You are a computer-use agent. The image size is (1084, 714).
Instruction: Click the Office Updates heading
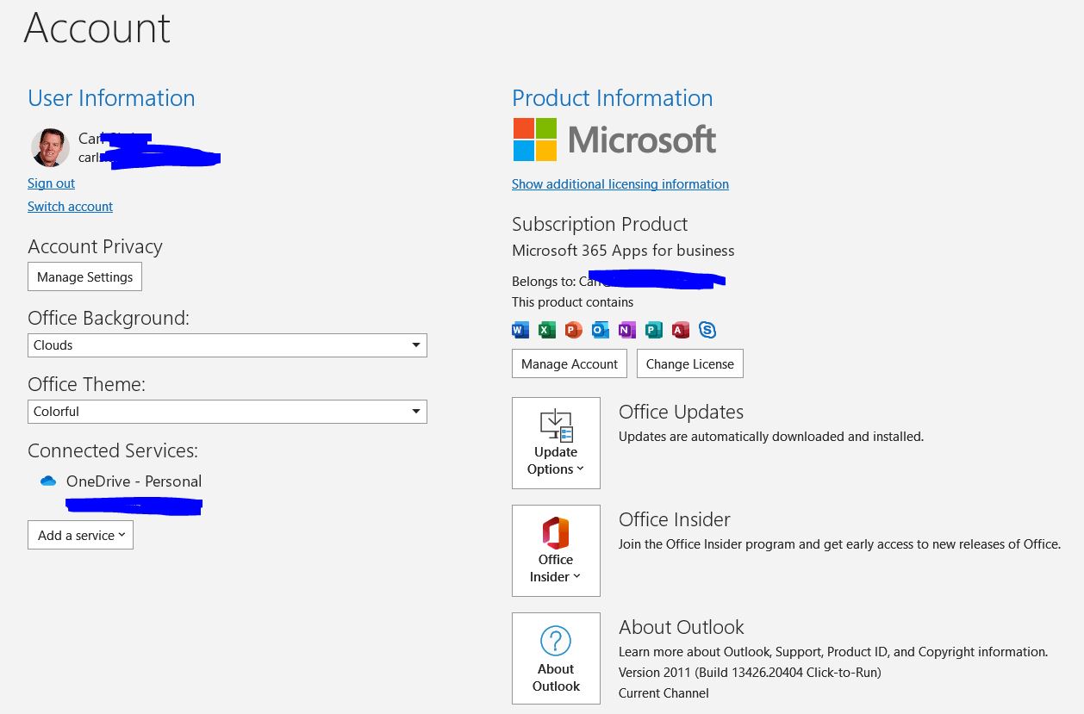[681, 412]
